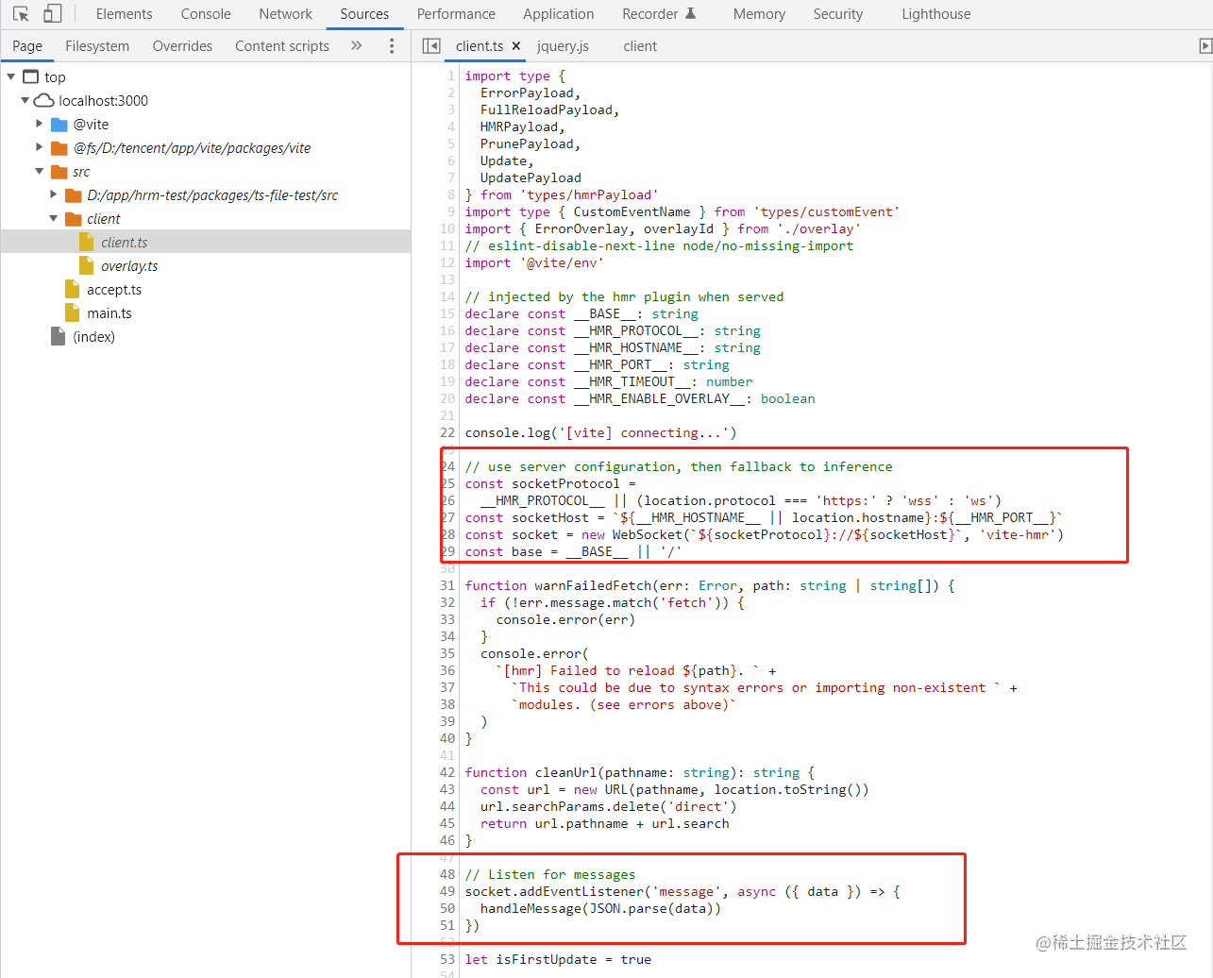
Task: Select the Sources tab
Action: pyautogui.click(x=364, y=14)
